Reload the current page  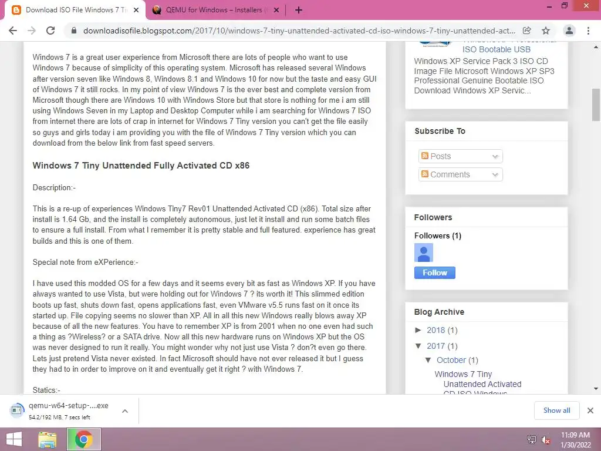(50, 31)
